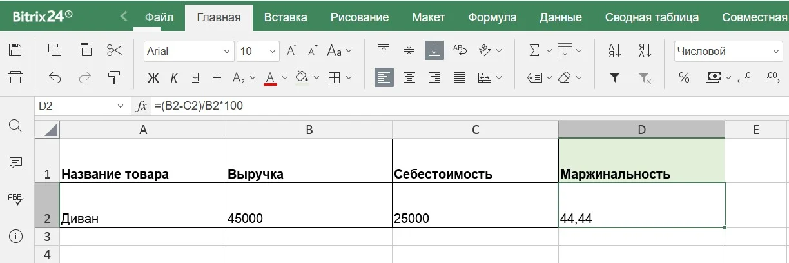Cut the selection with the scissors icon
This screenshot has width=789, height=263.
coord(115,50)
